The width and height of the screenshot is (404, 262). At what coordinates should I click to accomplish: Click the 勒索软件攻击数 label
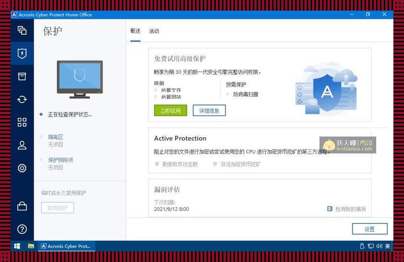[x=180, y=164]
